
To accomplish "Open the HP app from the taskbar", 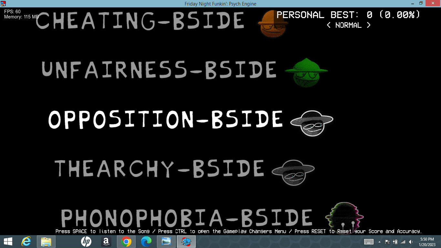I will click(x=86, y=242).
